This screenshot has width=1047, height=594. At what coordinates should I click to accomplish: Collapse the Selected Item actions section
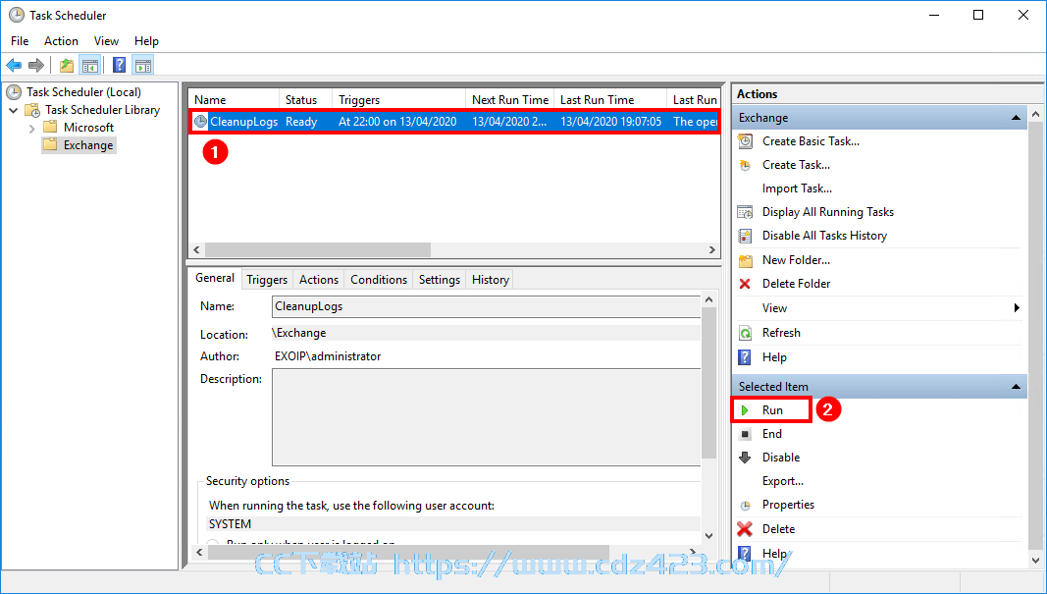click(1016, 387)
